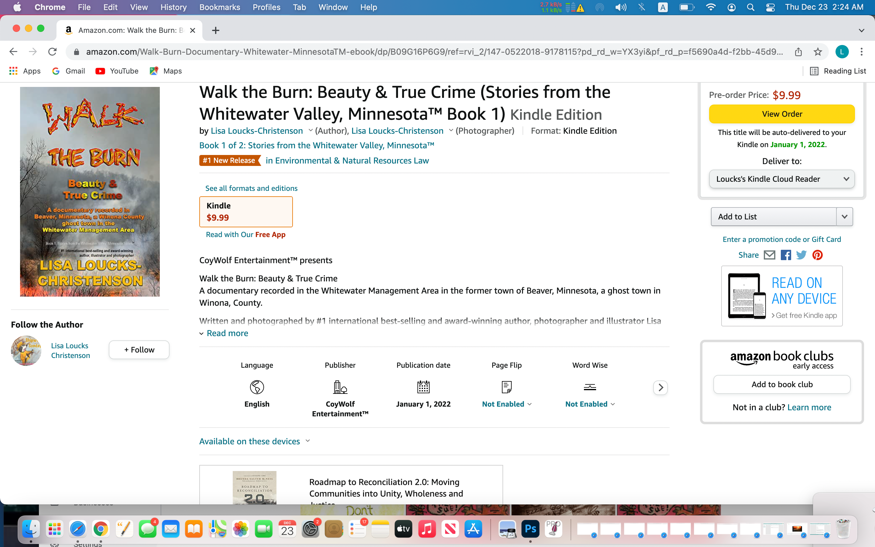Open the Maps bookmark
Viewport: 875px width, 547px height.
click(x=166, y=71)
